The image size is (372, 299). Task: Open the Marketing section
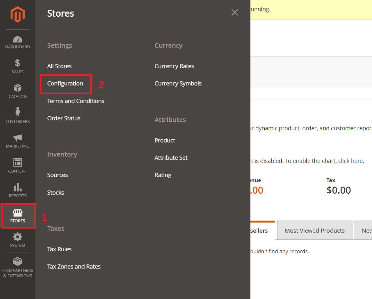click(x=18, y=141)
